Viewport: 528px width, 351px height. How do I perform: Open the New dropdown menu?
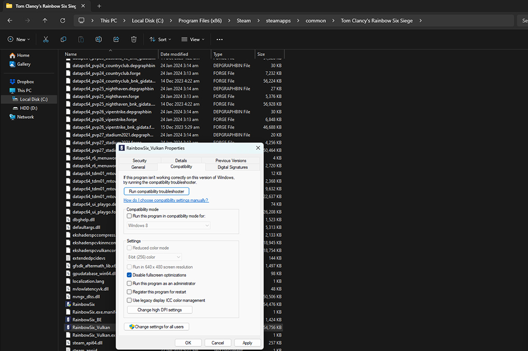19,40
